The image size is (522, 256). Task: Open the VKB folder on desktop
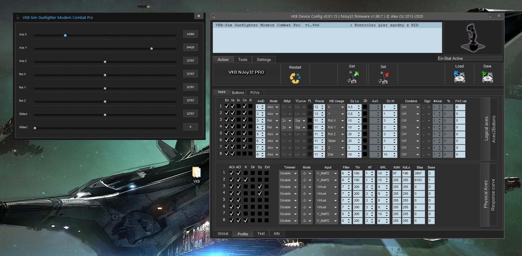point(196,175)
